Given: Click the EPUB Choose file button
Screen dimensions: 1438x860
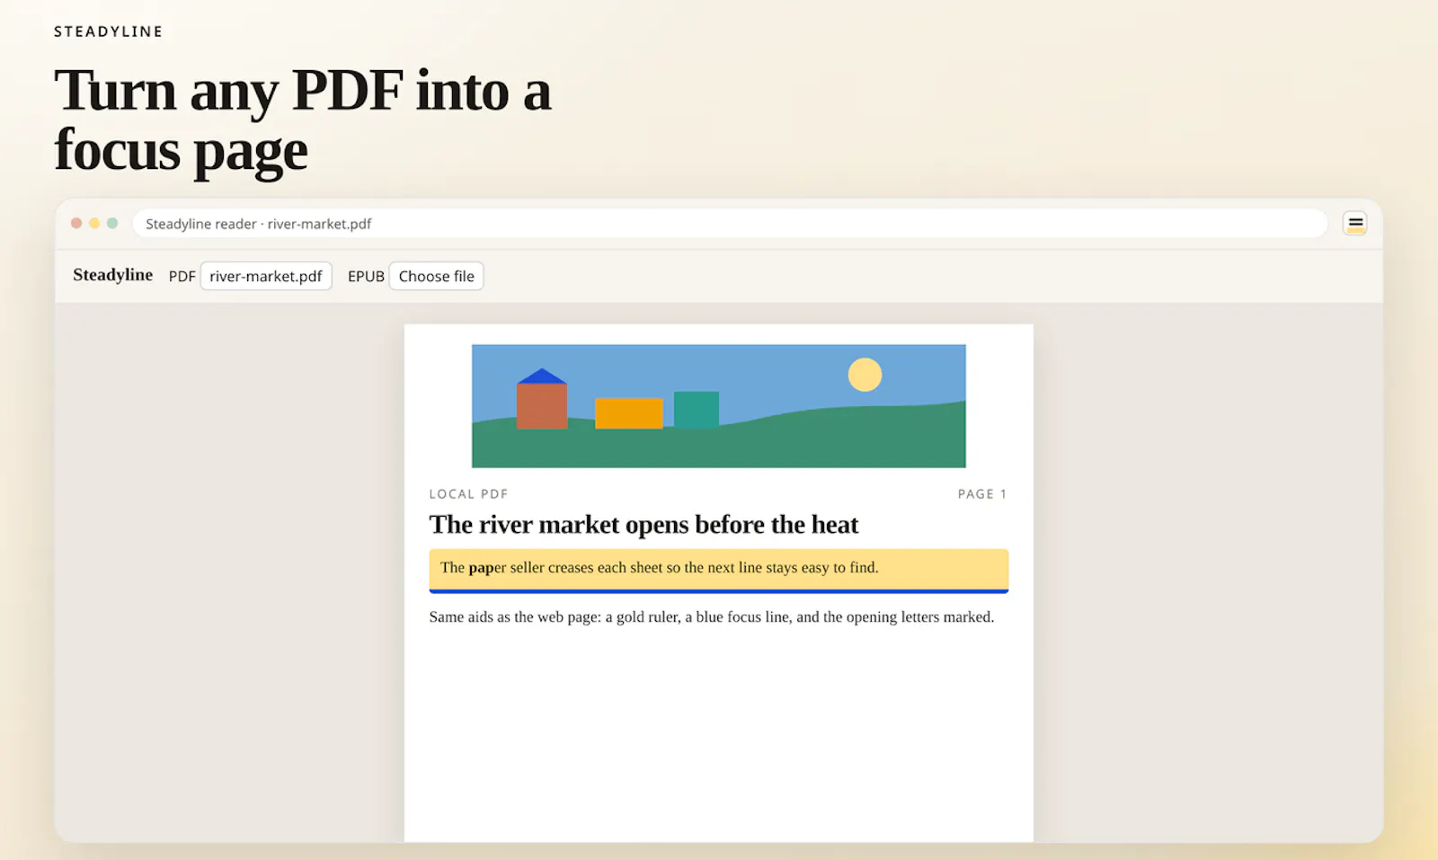Looking at the screenshot, I should [436, 276].
